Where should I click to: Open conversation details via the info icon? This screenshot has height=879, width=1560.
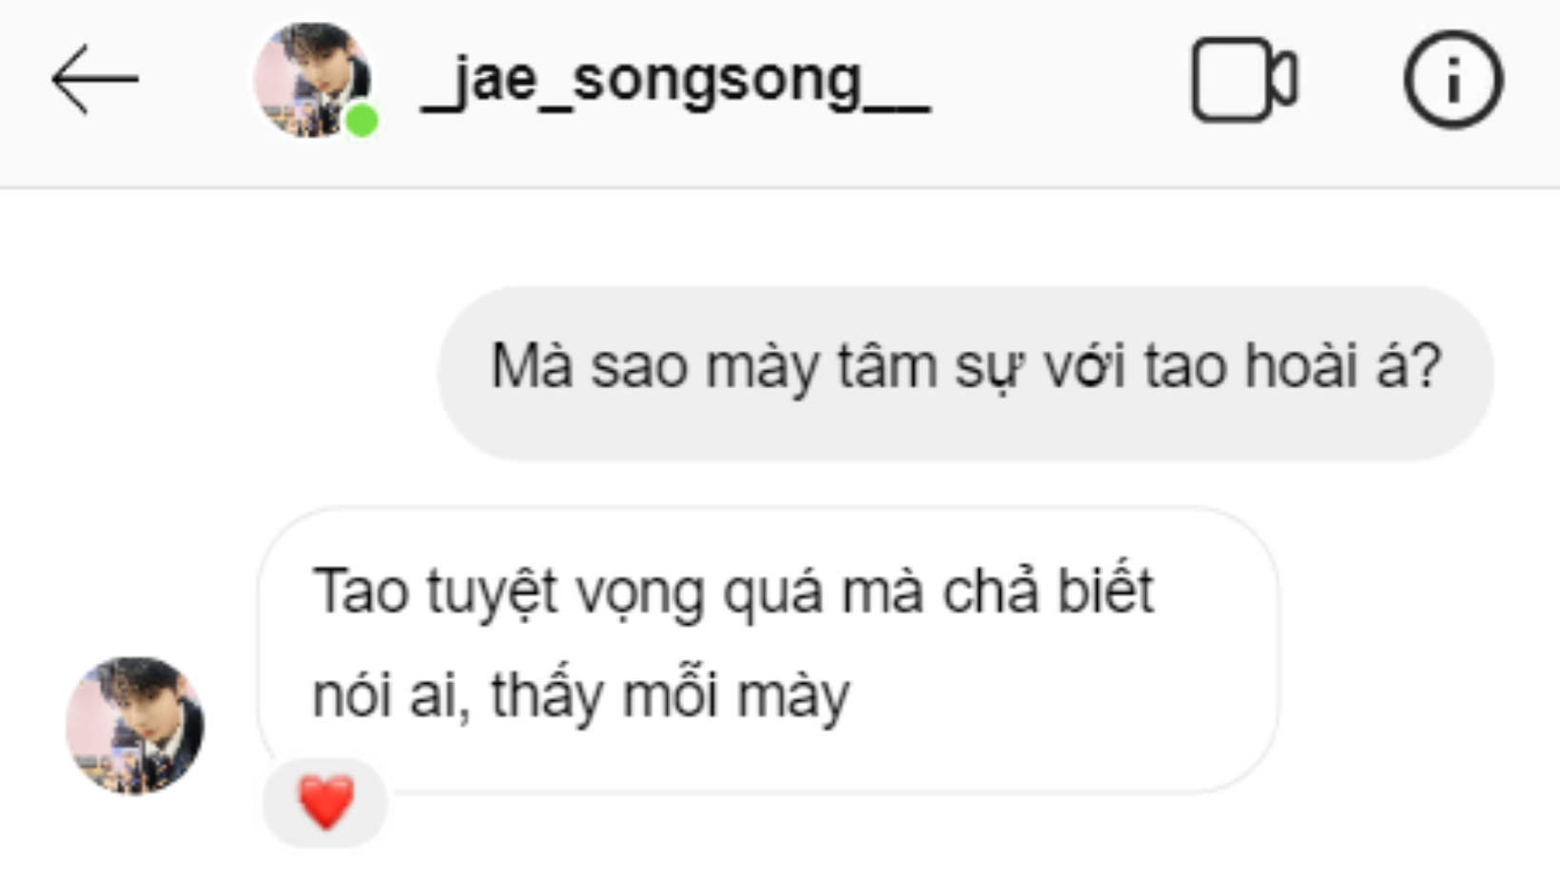pyautogui.click(x=1453, y=79)
